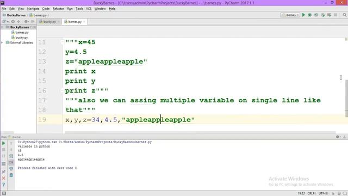The image size is (348, 196).
Task: Click editor vertical scrollbar
Action: 346,99
